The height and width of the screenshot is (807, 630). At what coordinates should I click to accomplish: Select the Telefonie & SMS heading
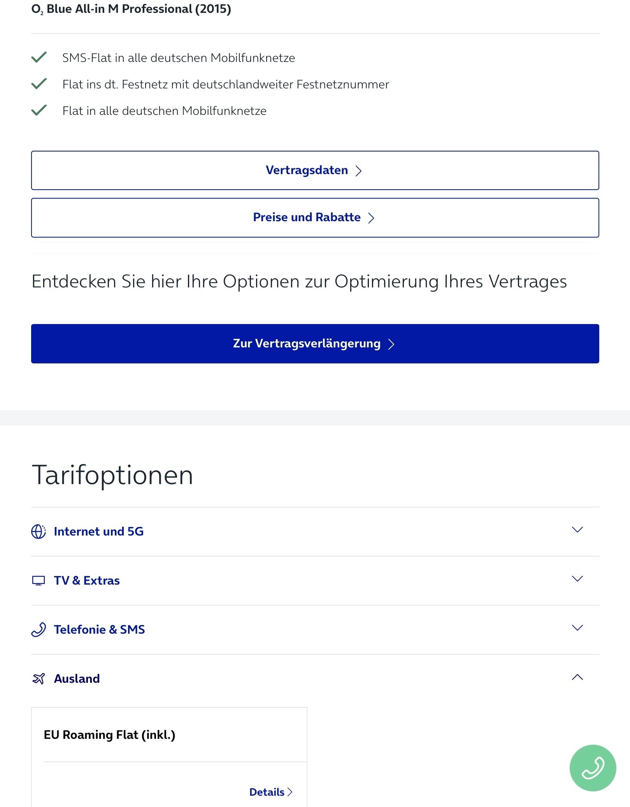coord(99,629)
